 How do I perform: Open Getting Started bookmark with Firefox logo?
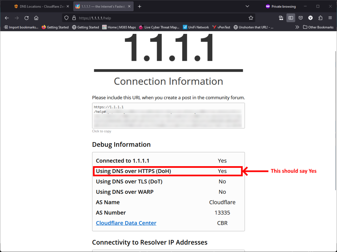point(55,27)
